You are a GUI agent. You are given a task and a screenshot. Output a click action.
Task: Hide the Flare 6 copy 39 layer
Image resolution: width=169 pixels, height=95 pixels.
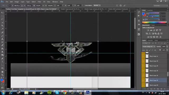[143, 80]
